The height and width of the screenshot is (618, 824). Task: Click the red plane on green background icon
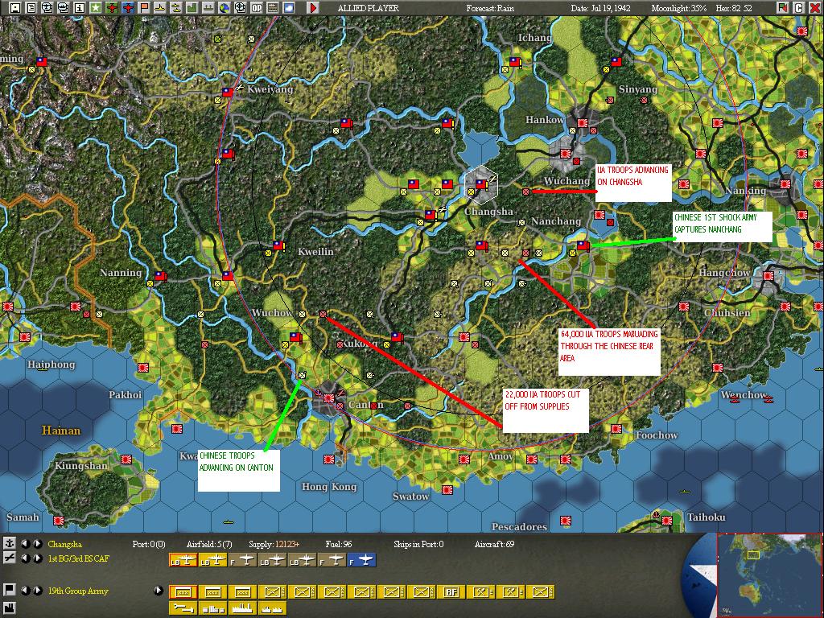click(112, 8)
